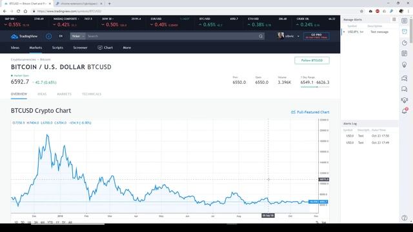The height and width of the screenshot is (232, 413).
Task: Click the dark cloud extension icon
Action: pos(370,11)
